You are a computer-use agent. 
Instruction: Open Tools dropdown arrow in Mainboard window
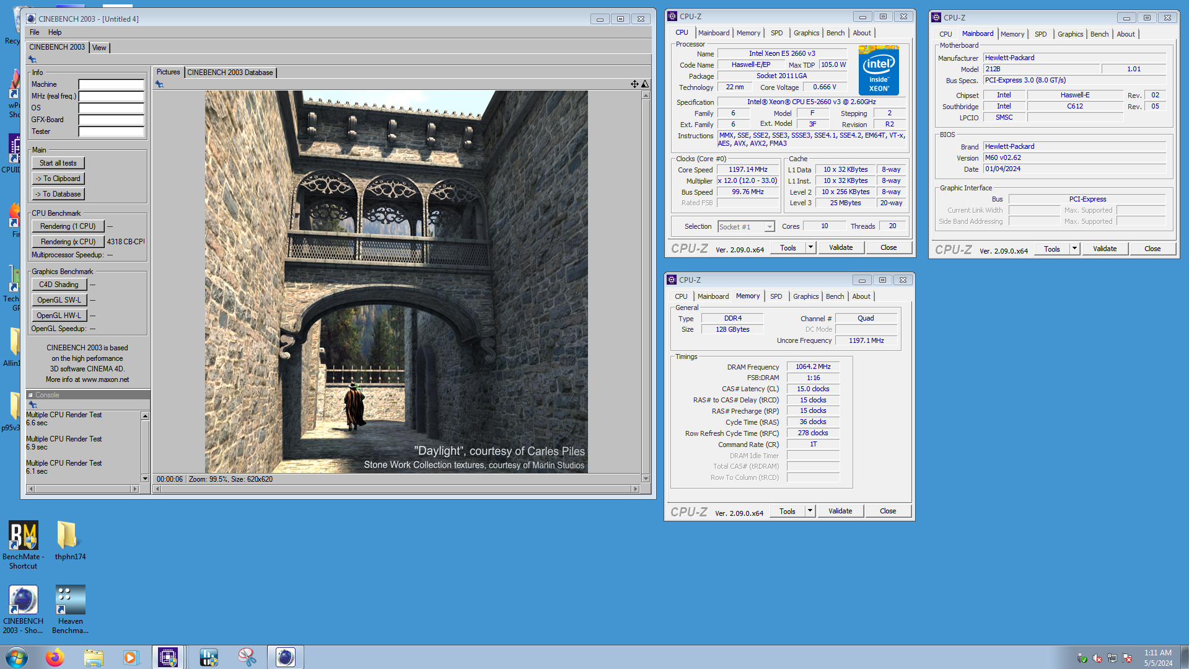click(1074, 249)
